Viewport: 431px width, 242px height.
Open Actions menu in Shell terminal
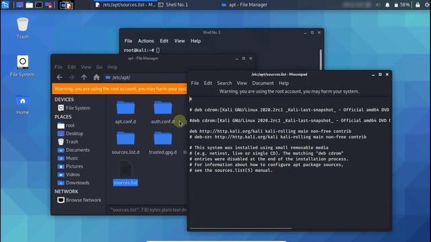click(x=146, y=41)
